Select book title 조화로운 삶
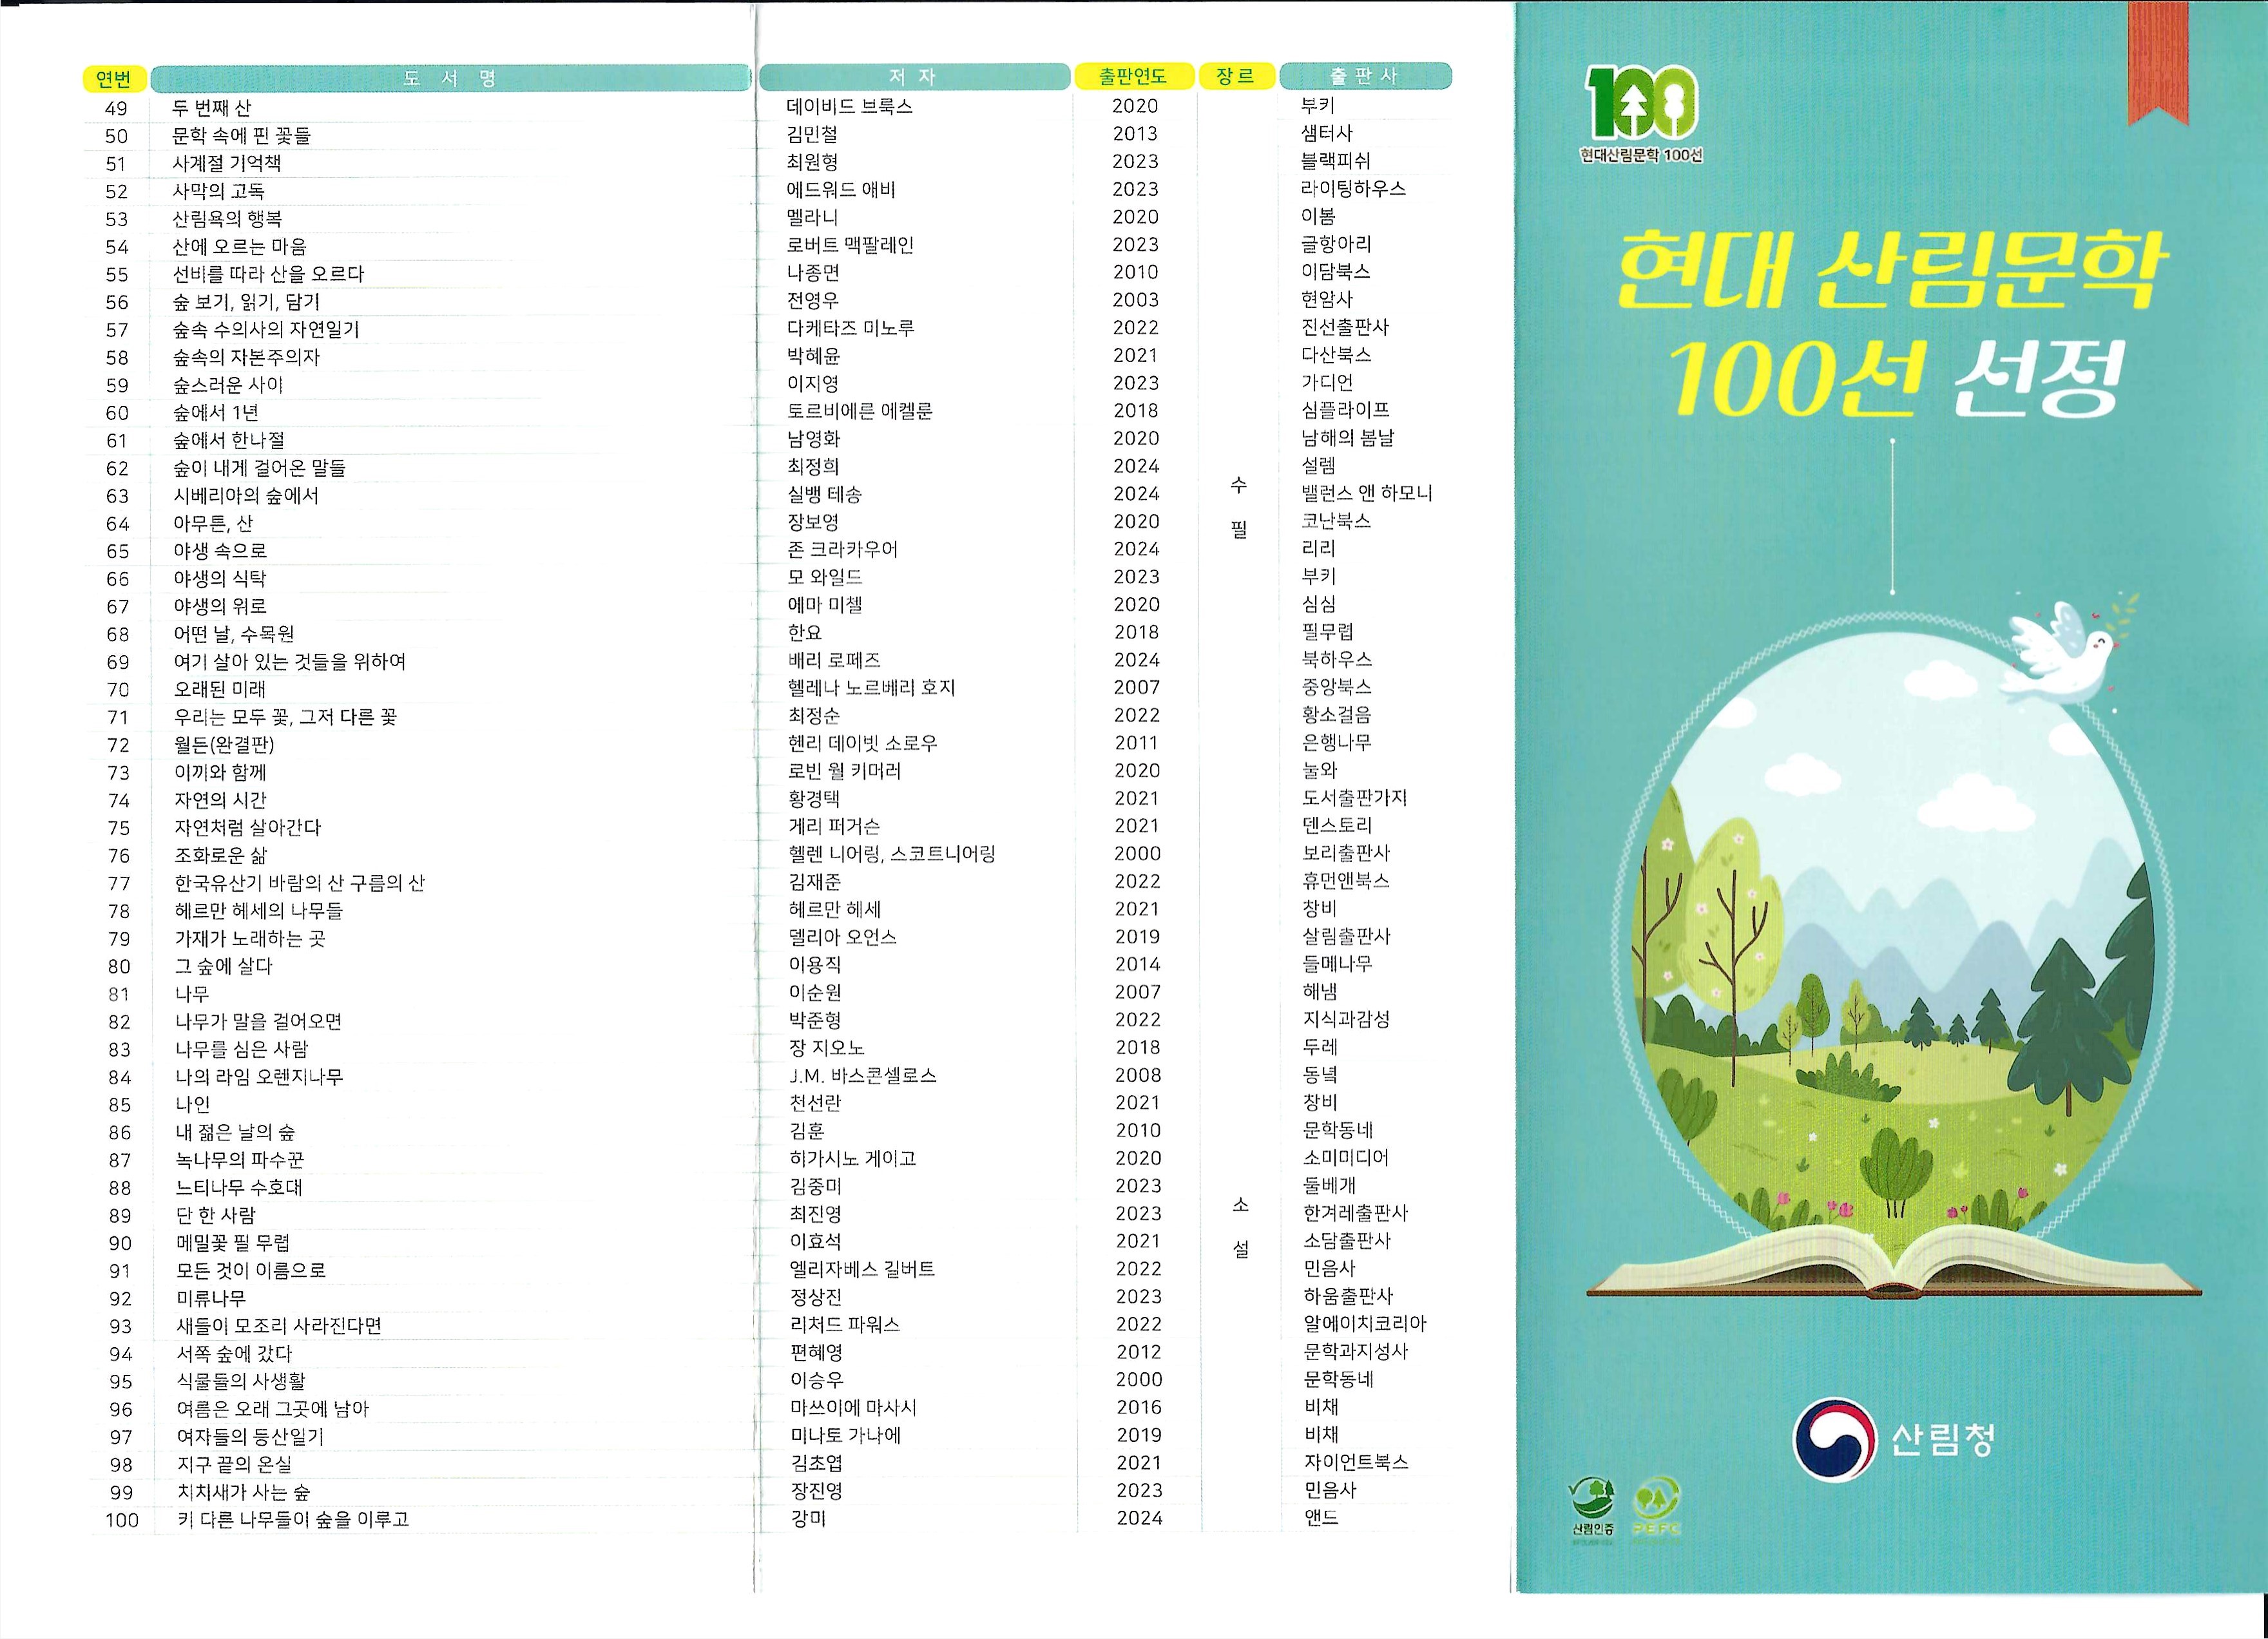 click(221, 855)
